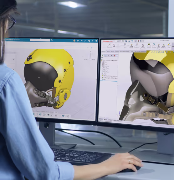The width and height of the screenshot is (174, 180).
Task: Click the blue assembly icon in the left bottom toolbar
Action: click(63, 116)
